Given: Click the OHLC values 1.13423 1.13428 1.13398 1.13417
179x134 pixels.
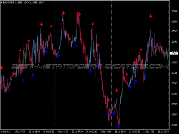Looking at the screenshot, I should tap(30, 2).
